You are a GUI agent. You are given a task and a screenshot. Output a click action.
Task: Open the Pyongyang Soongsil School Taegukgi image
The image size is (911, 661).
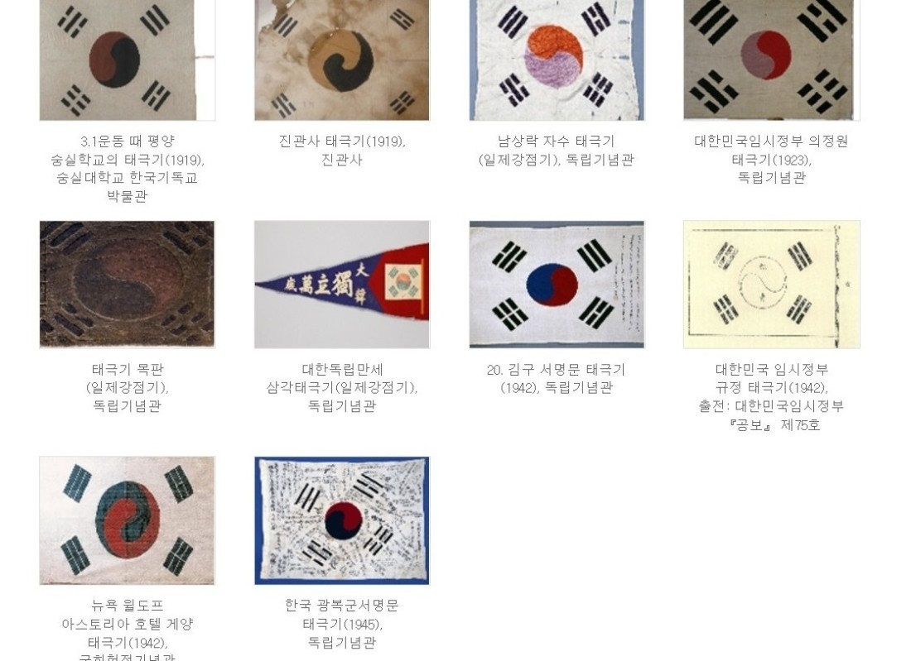coord(128,60)
